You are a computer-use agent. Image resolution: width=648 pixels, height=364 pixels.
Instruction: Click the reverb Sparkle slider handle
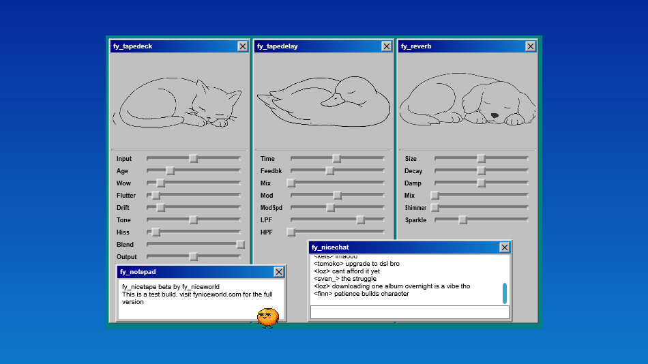coord(462,219)
